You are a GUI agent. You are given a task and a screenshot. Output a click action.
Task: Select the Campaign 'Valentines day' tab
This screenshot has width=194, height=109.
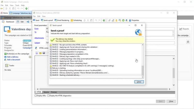click(20, 13)
